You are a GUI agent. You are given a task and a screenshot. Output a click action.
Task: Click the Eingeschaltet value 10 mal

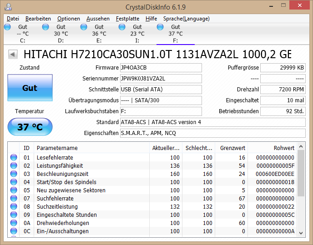283,100
